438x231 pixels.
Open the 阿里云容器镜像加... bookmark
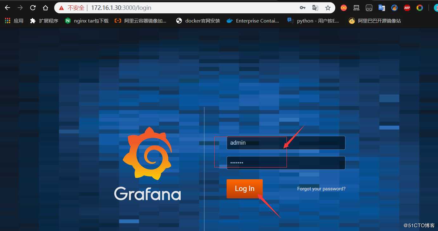pyautogui.click(x=140, y=21)
